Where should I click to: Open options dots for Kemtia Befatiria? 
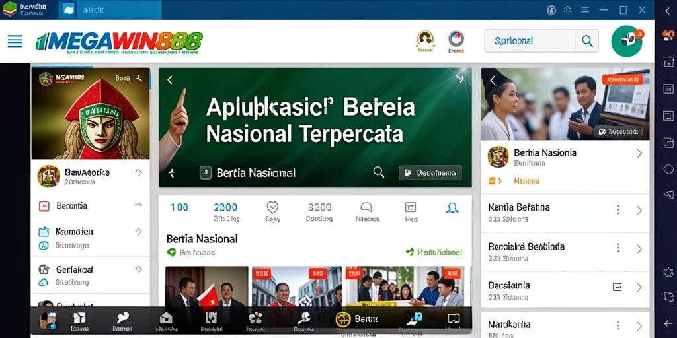[618, 210]
